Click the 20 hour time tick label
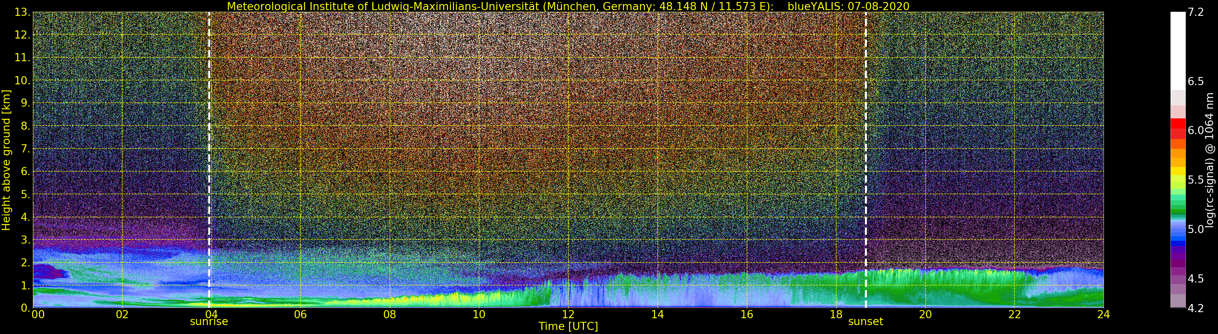Screen dimensions: 1218x334 (x=925, y=315)
